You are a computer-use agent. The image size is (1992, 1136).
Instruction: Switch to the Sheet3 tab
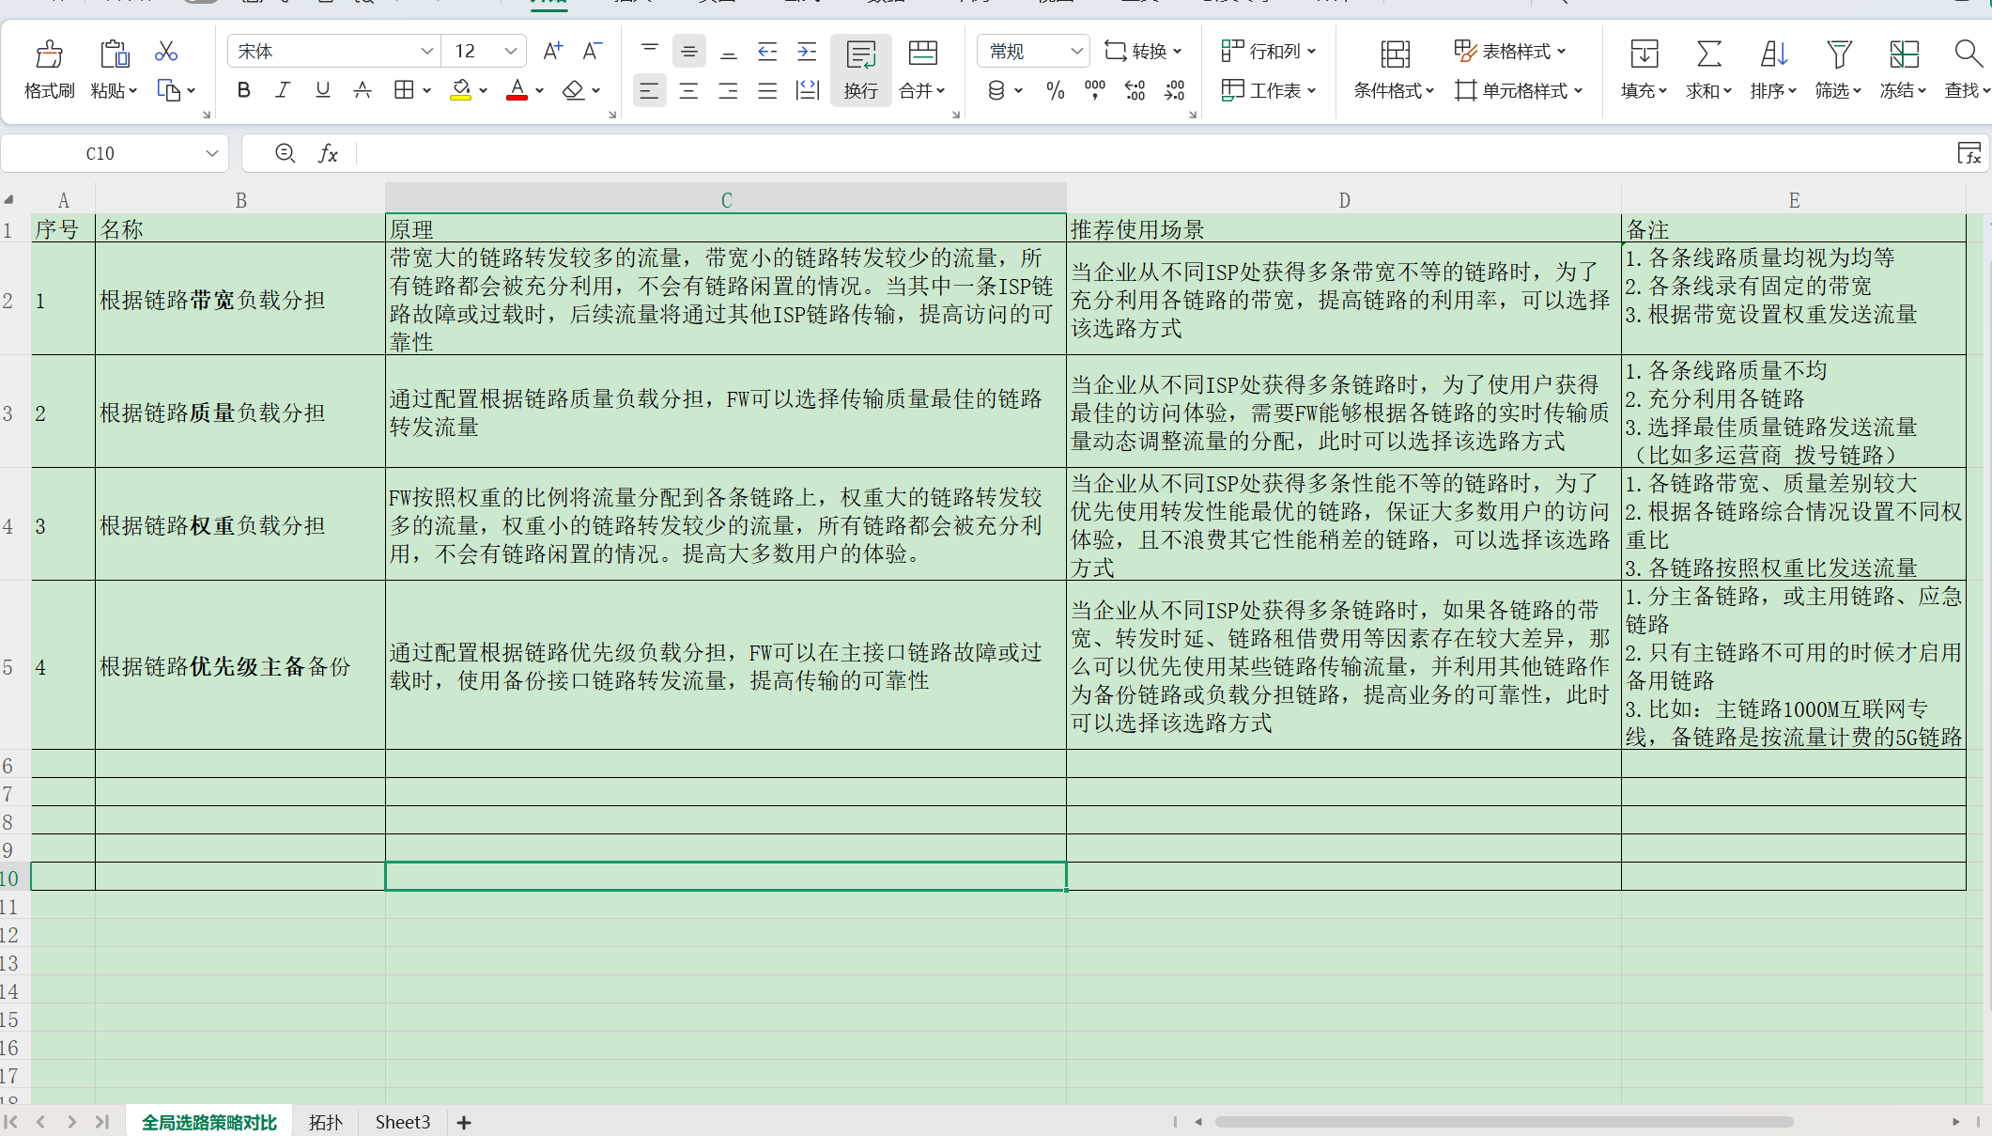402,1122
